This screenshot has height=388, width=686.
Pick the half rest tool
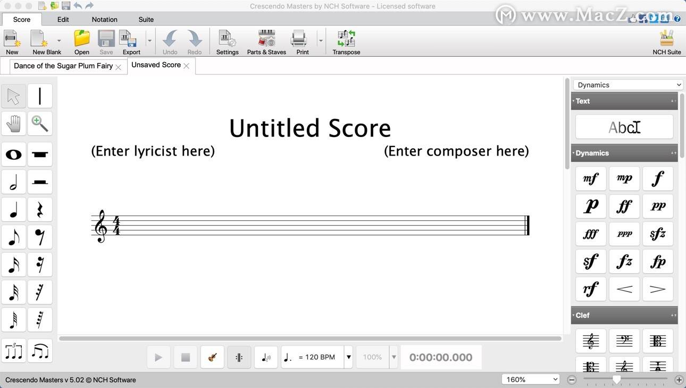coord(40,182)
